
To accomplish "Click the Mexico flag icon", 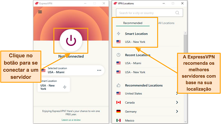I will 118,120.
